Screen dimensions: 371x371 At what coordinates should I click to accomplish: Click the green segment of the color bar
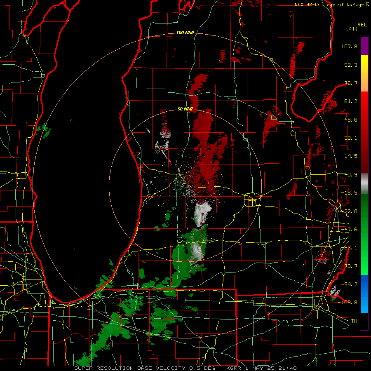click(364, 234)
